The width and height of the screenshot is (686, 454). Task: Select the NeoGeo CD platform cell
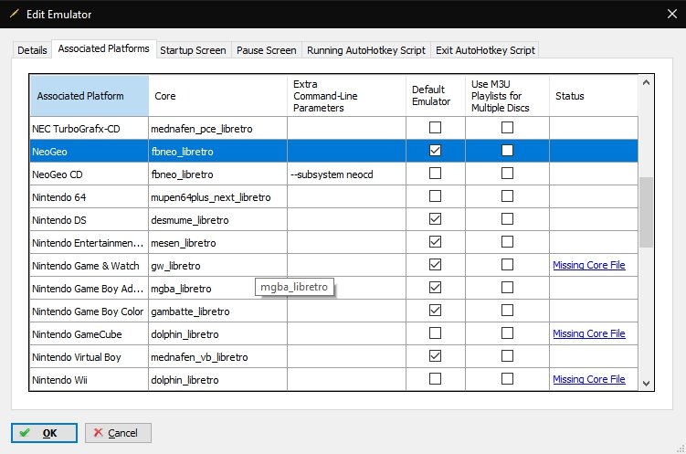tap(90, 174)
